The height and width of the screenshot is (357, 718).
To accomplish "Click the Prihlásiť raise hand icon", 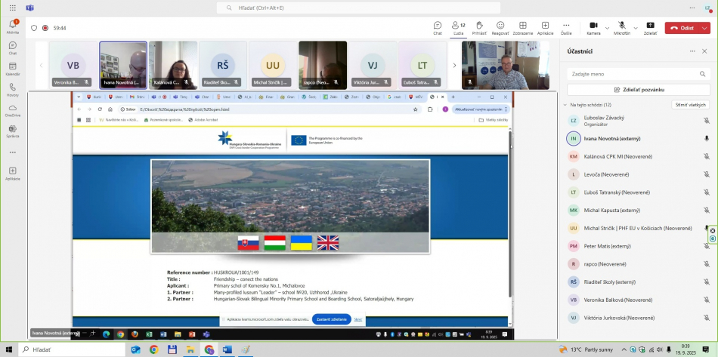I will tap(479, 28).
